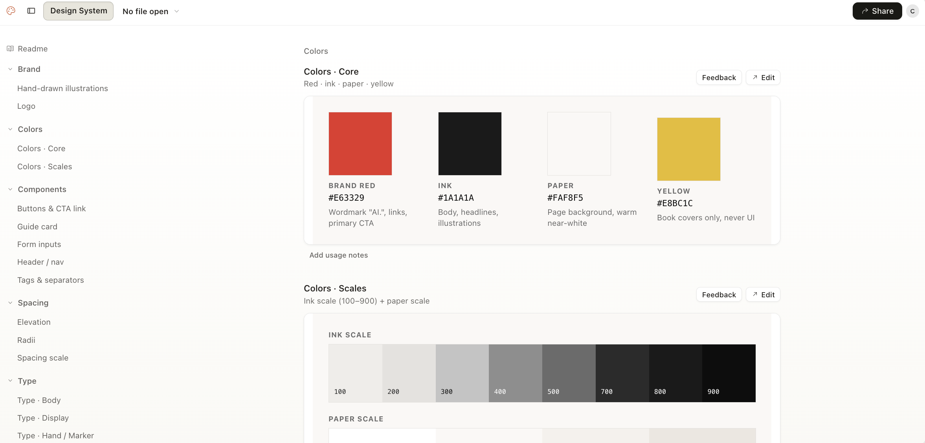This screenshot has height=443, width=925.
Task: Click the #E63329 hex value
Action: tap(346, 198)
